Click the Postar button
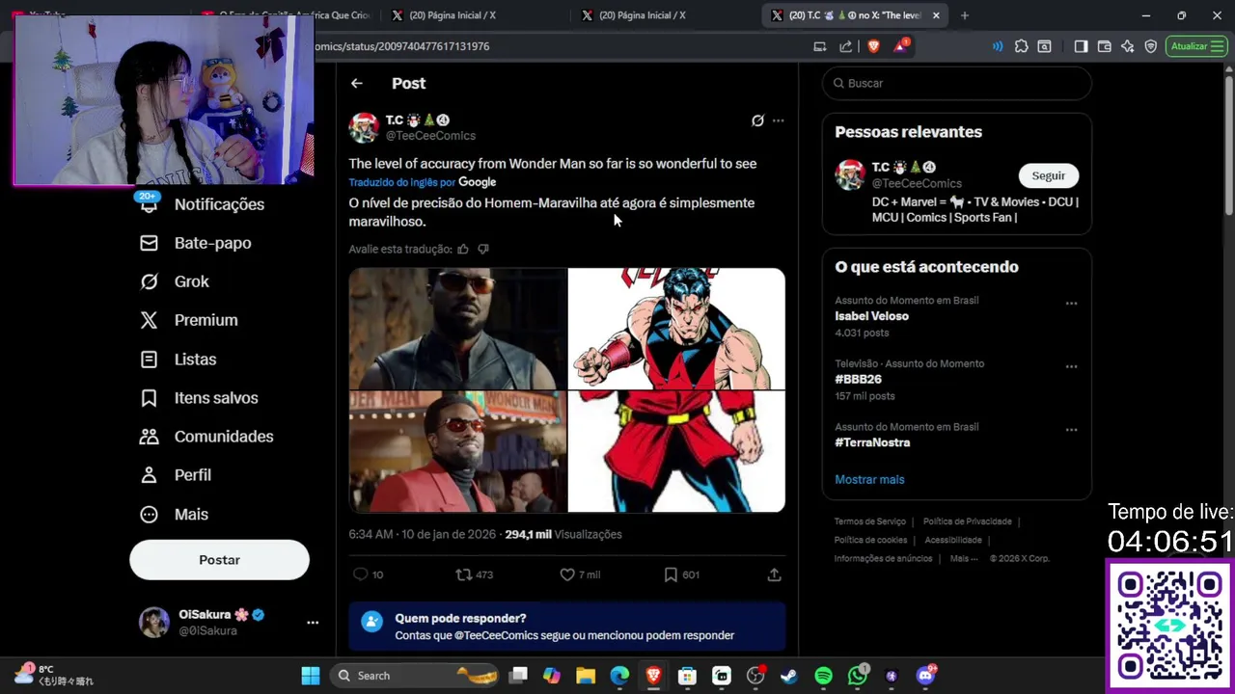Screen dimensions: 1235x694 [219, 560]
